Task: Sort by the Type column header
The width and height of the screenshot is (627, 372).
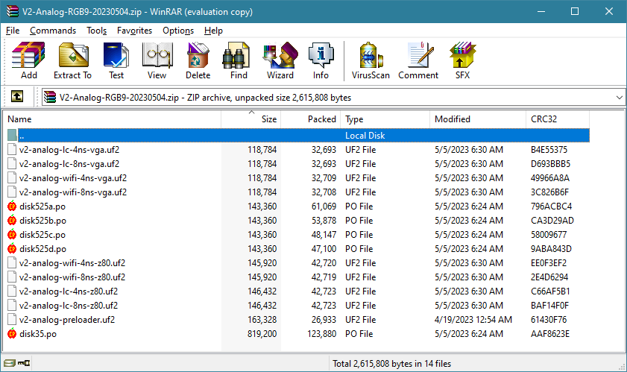Action: pyautogui.click(x=385, y=119)
